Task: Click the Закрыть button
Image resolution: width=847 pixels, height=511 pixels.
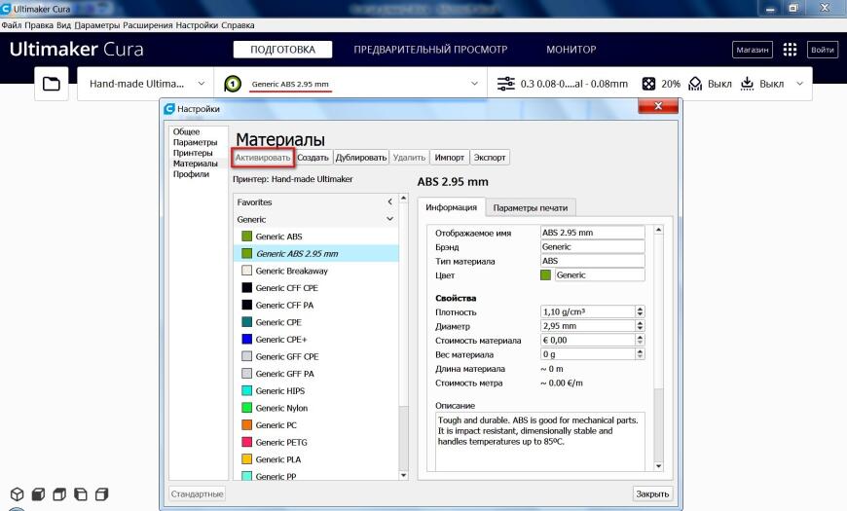Action: (x=652, y=493)
